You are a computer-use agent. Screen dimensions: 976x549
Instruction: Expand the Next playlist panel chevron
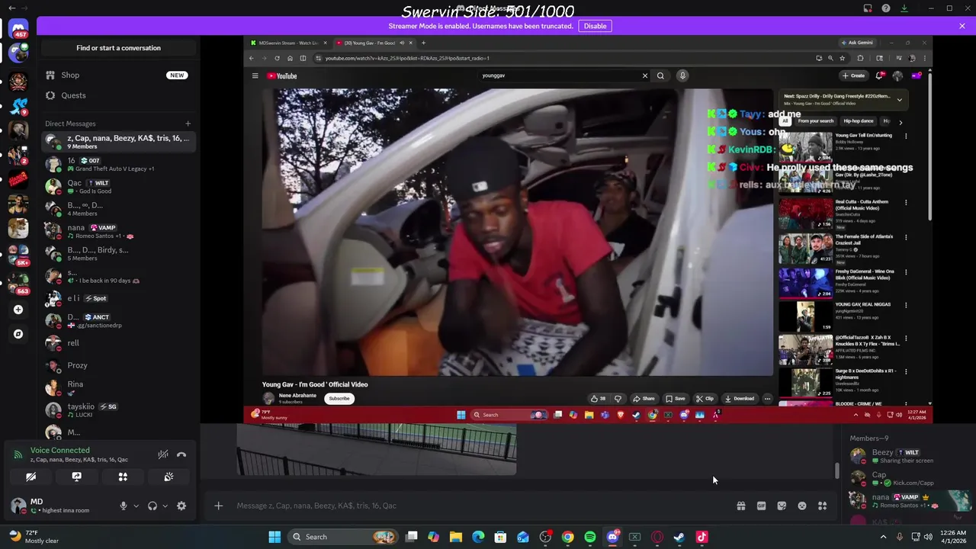click(x=899, y=99)
